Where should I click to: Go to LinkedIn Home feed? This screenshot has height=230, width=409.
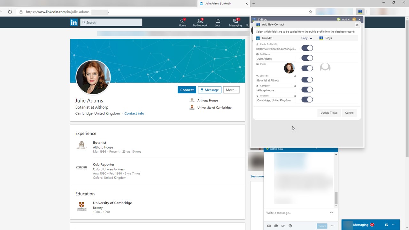pyautogui.click(x=182, y=22)
